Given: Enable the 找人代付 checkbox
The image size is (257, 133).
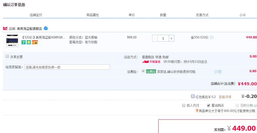Looking at the screenshot, I should click(x=184, y=105).
